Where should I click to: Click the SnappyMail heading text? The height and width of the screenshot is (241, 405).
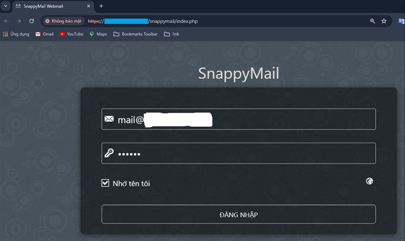pos(238,74)
